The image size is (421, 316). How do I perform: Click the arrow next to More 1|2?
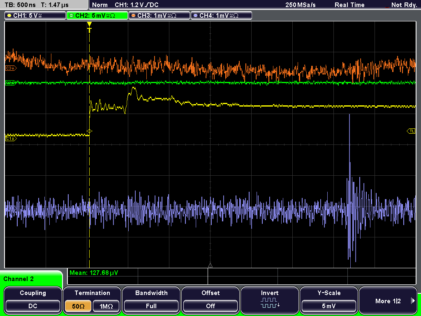coord(413,301)
